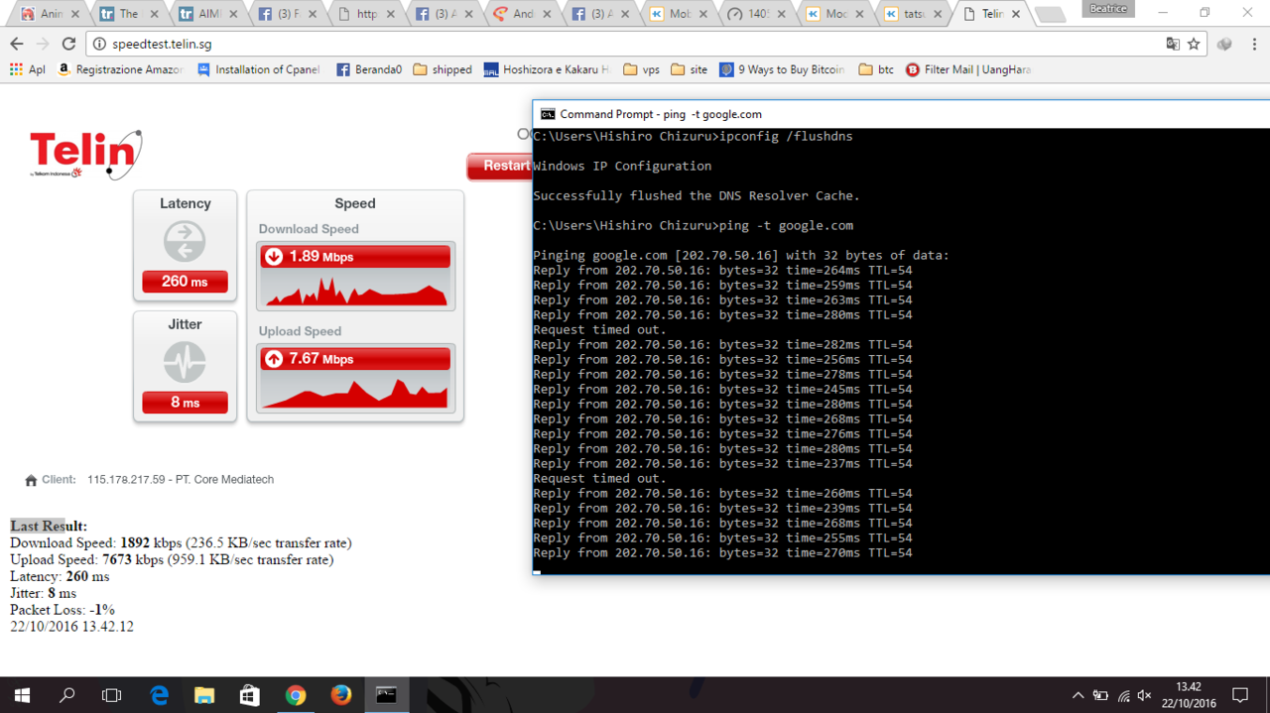Click the muted volume tray icon

(1144, 695)
